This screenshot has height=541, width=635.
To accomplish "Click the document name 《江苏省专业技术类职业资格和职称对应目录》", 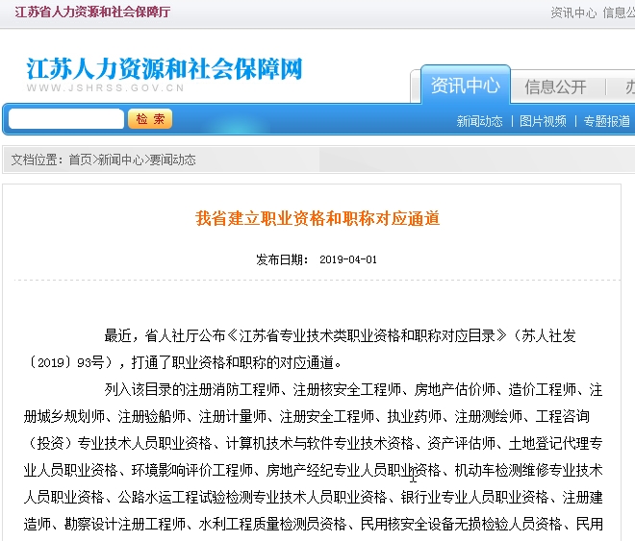I will (x=374, y=335).
